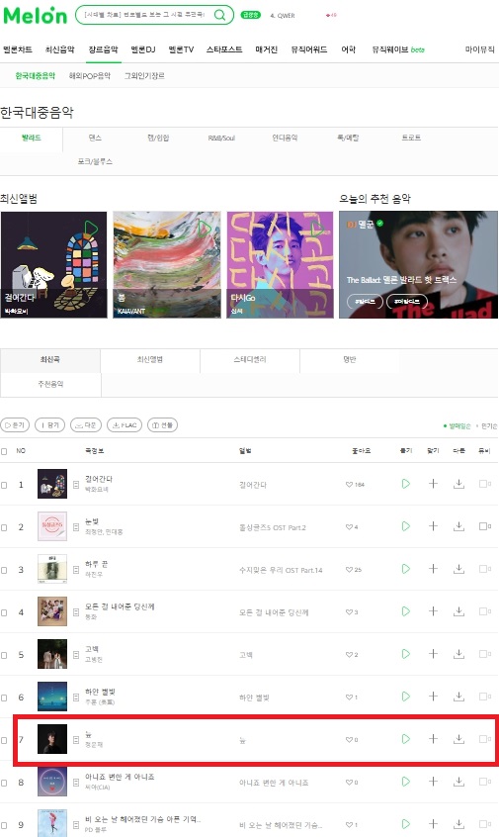Image resolution: width=499 pixels, height=837 pixels.
Task: Open the Melon logo home link
Action: pos(36,16)
